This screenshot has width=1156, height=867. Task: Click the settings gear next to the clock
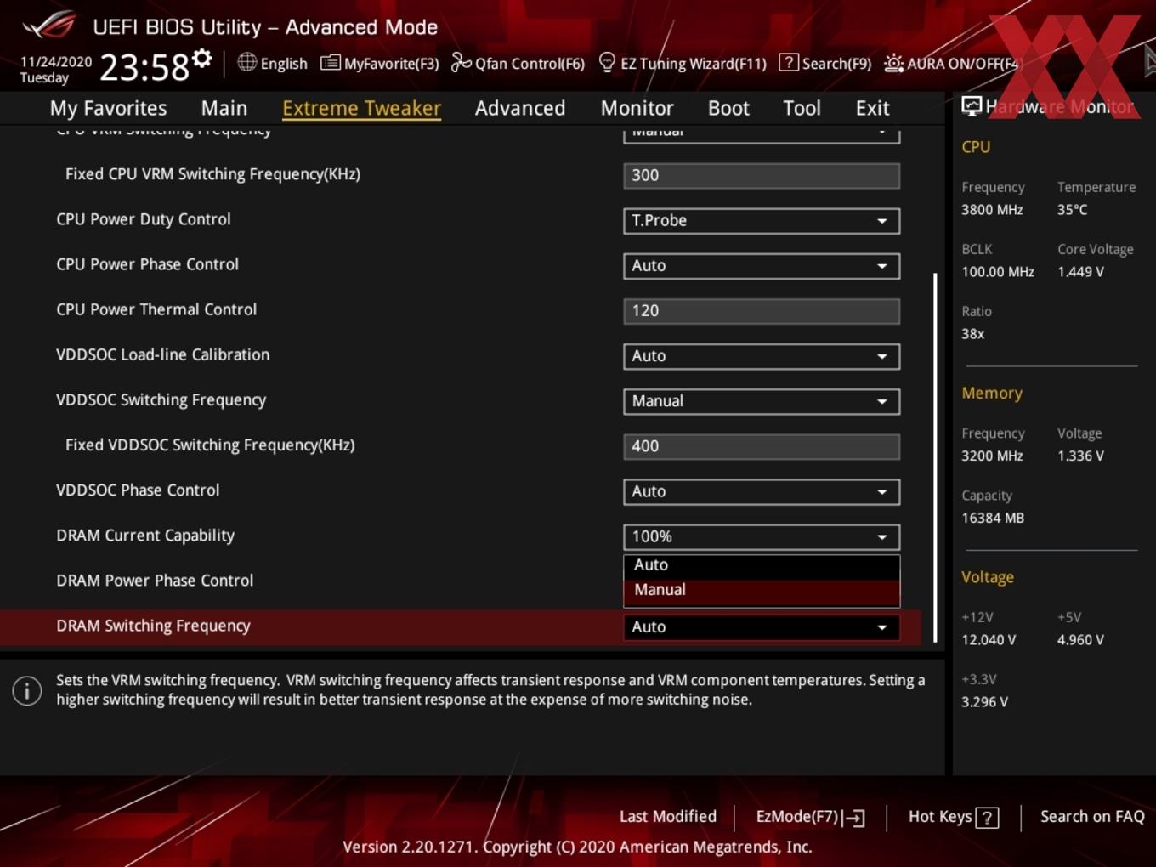click(202, 58)
